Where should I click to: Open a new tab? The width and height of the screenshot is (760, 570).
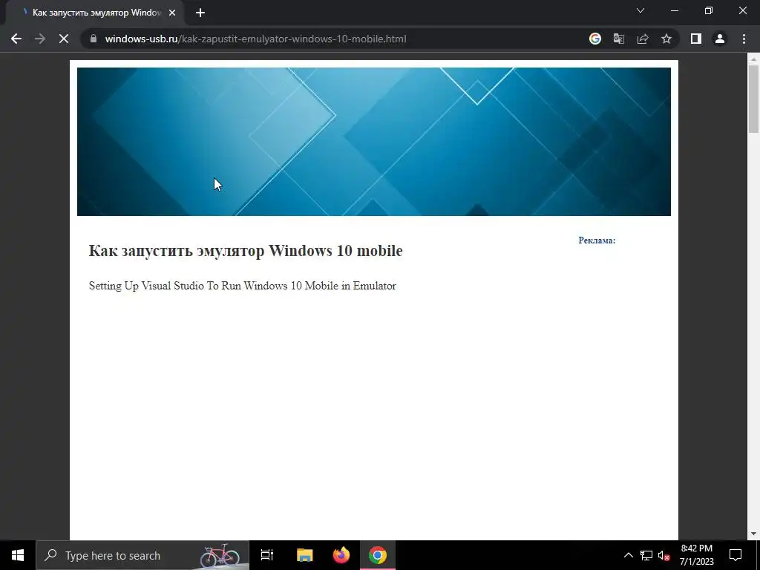(x=200, y=13)
